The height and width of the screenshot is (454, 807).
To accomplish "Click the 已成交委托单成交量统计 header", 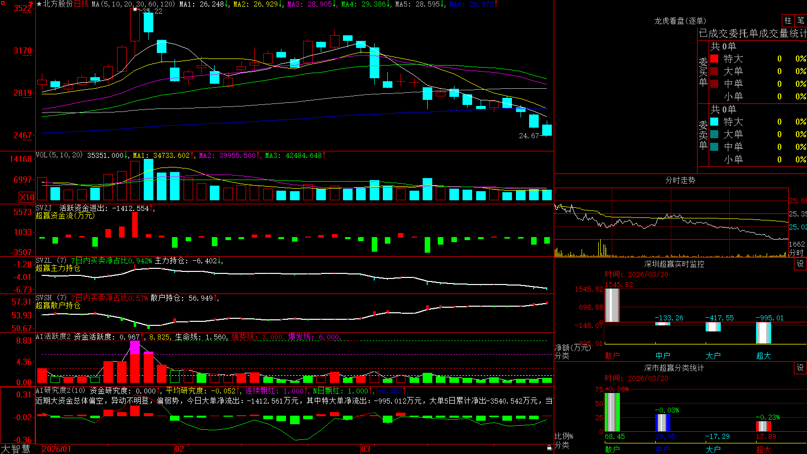I will pos(753,33).
